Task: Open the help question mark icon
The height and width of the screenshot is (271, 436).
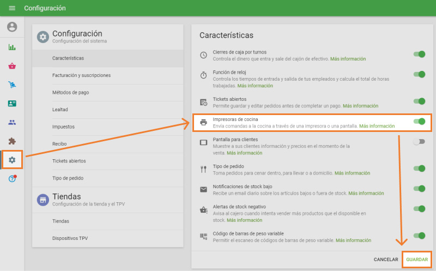Action: point(12,179)
